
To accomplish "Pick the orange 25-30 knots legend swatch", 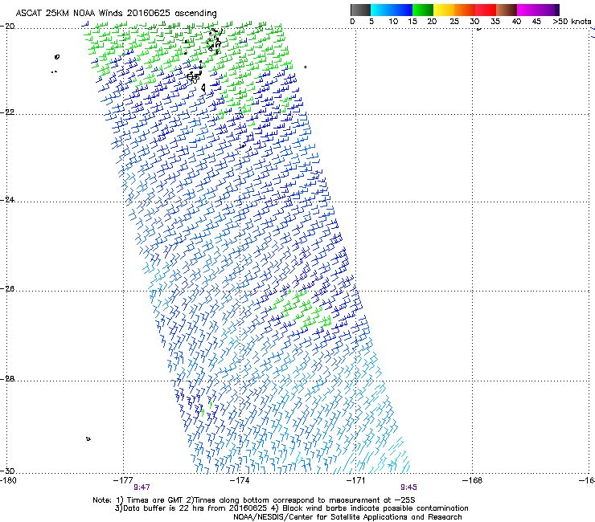I will coord(465,10).
